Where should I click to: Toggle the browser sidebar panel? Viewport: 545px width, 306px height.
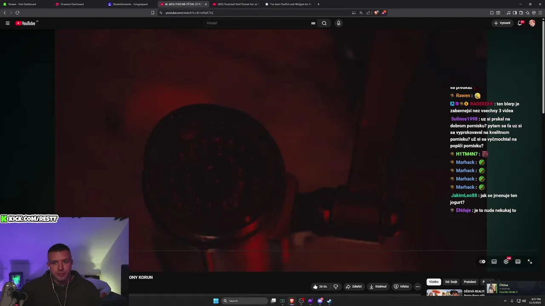[x=515, y=13]
